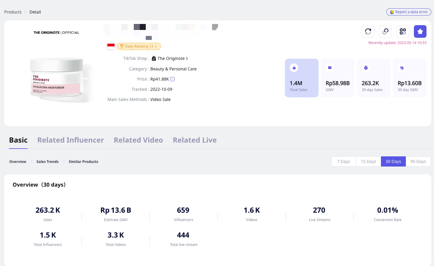
Task: Select the 30-day GMV card
Action: pyautogui.click(x=409, y=78)
